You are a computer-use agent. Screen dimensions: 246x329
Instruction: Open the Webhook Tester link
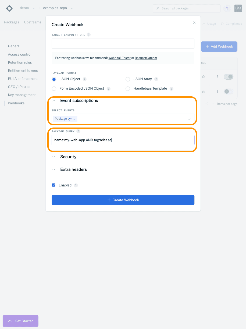click(119, 58)
